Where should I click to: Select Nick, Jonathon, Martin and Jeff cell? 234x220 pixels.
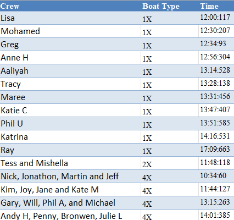pyautogui.click(x=70, y=177)
